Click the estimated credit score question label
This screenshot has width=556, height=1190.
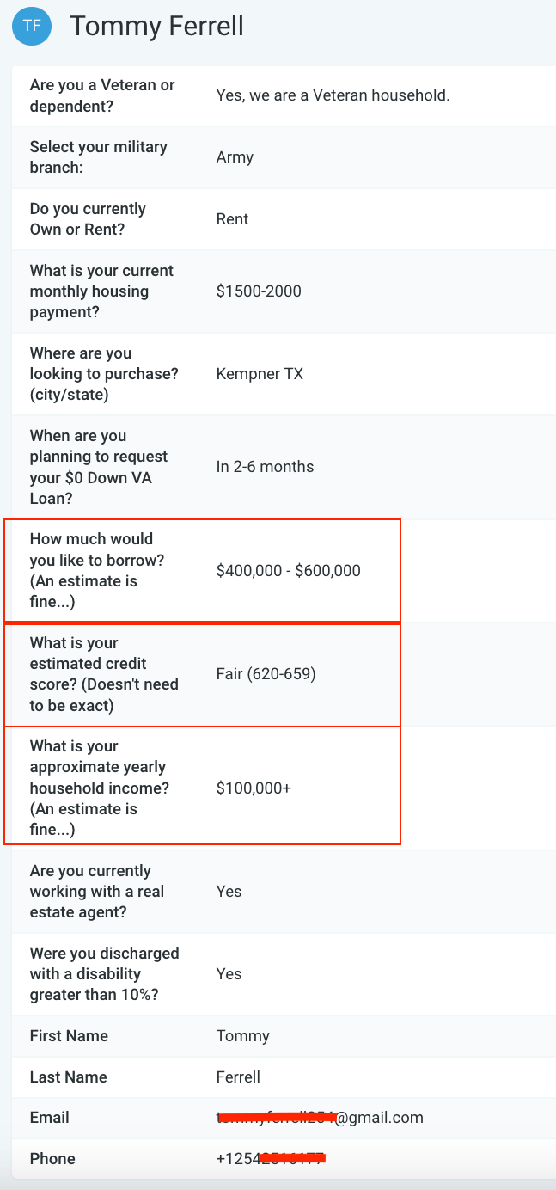click(x=104, y=674)
